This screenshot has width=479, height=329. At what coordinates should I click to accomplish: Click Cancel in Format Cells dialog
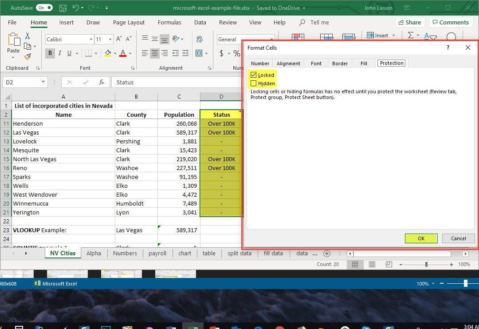point(458,238)
